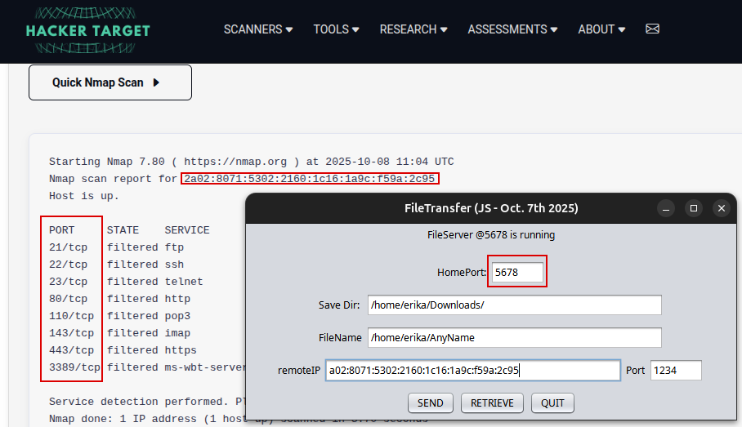This screenshot has height=427, width=742.
Task: Expand the SCANNERS dropdown menu
Action: (258, 29)
